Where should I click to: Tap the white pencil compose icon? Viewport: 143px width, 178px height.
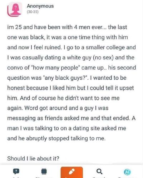[x=71, y=172]
